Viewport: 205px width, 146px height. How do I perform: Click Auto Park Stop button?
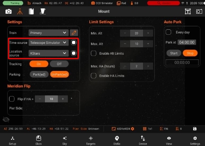pos(190,53)
